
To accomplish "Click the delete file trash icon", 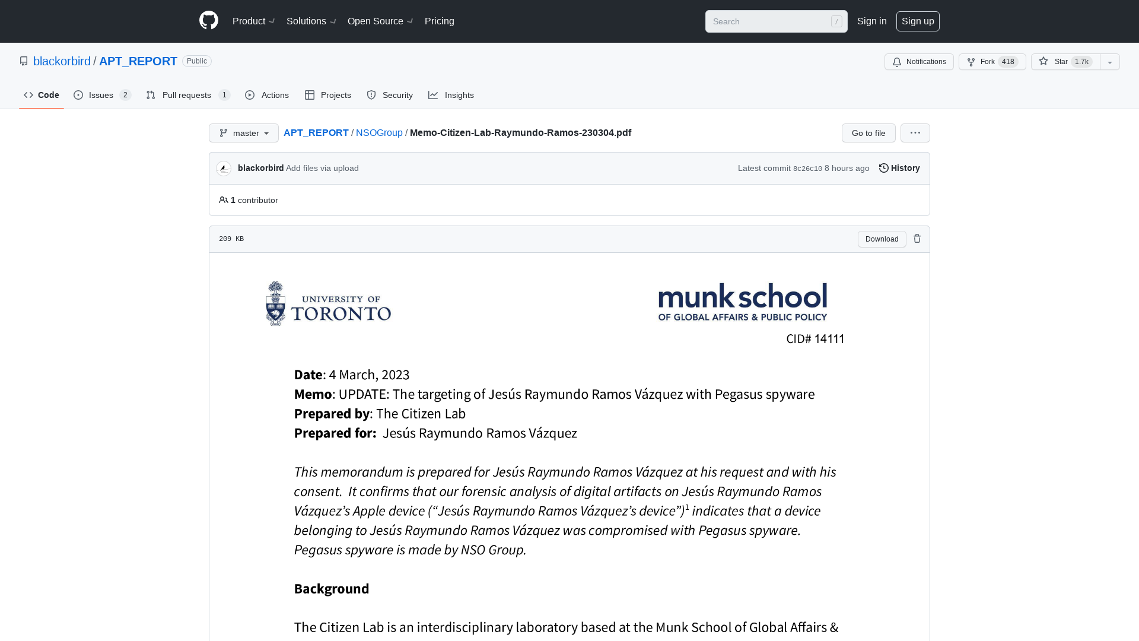I will tap(917, 239).
